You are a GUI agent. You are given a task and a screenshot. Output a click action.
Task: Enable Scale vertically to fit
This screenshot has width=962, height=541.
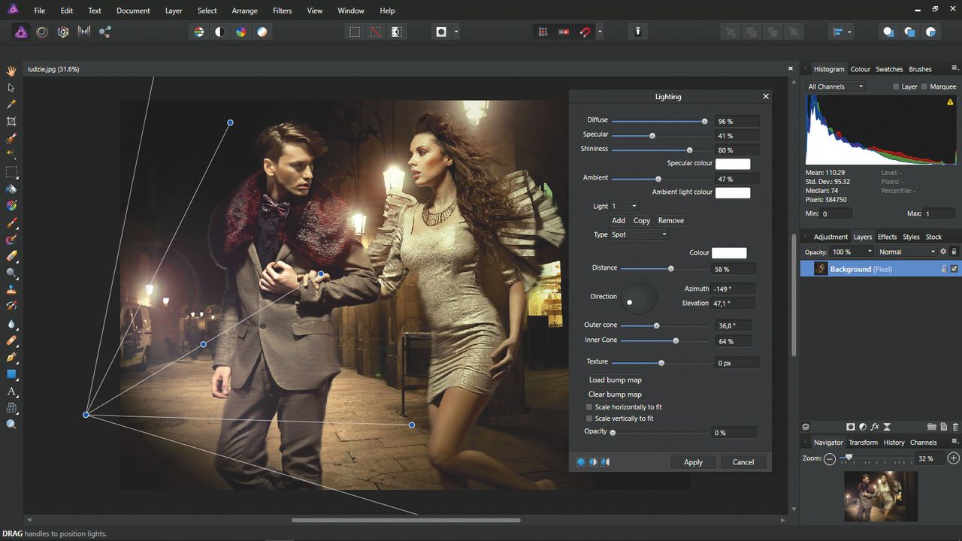(589, 419)
